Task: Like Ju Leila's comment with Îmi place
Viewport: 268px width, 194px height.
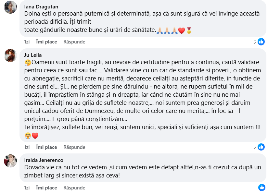Action: (46, 147)
